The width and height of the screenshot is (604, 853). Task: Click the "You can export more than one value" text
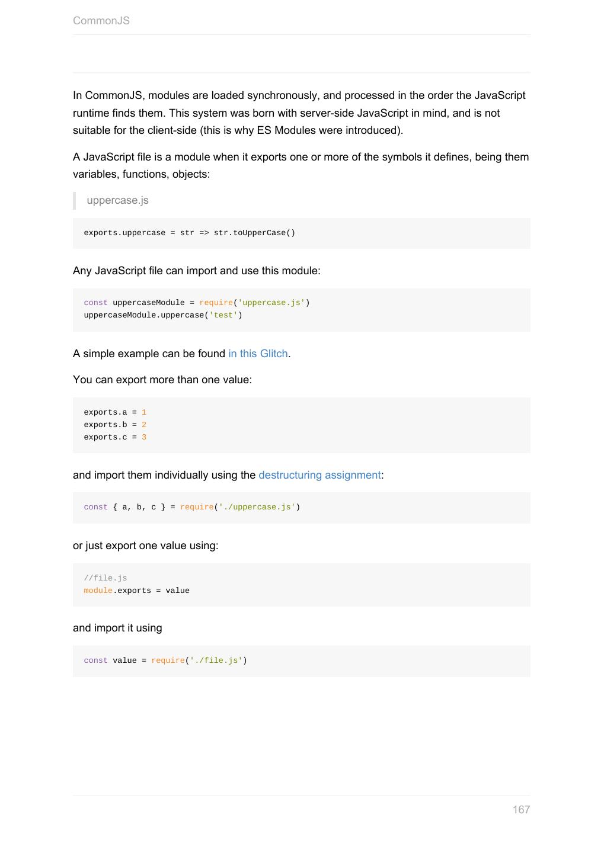162,380
